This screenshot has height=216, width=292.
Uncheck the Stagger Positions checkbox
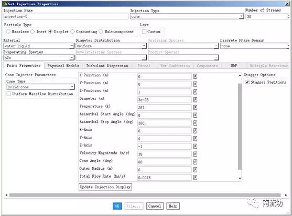247,82
